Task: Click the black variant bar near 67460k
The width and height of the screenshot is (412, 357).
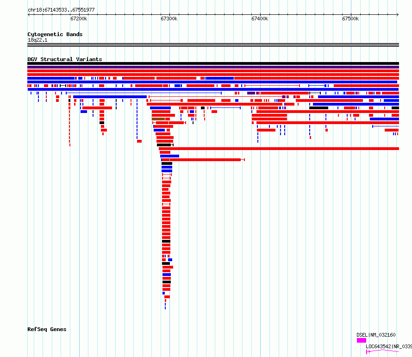Action: 319,108
